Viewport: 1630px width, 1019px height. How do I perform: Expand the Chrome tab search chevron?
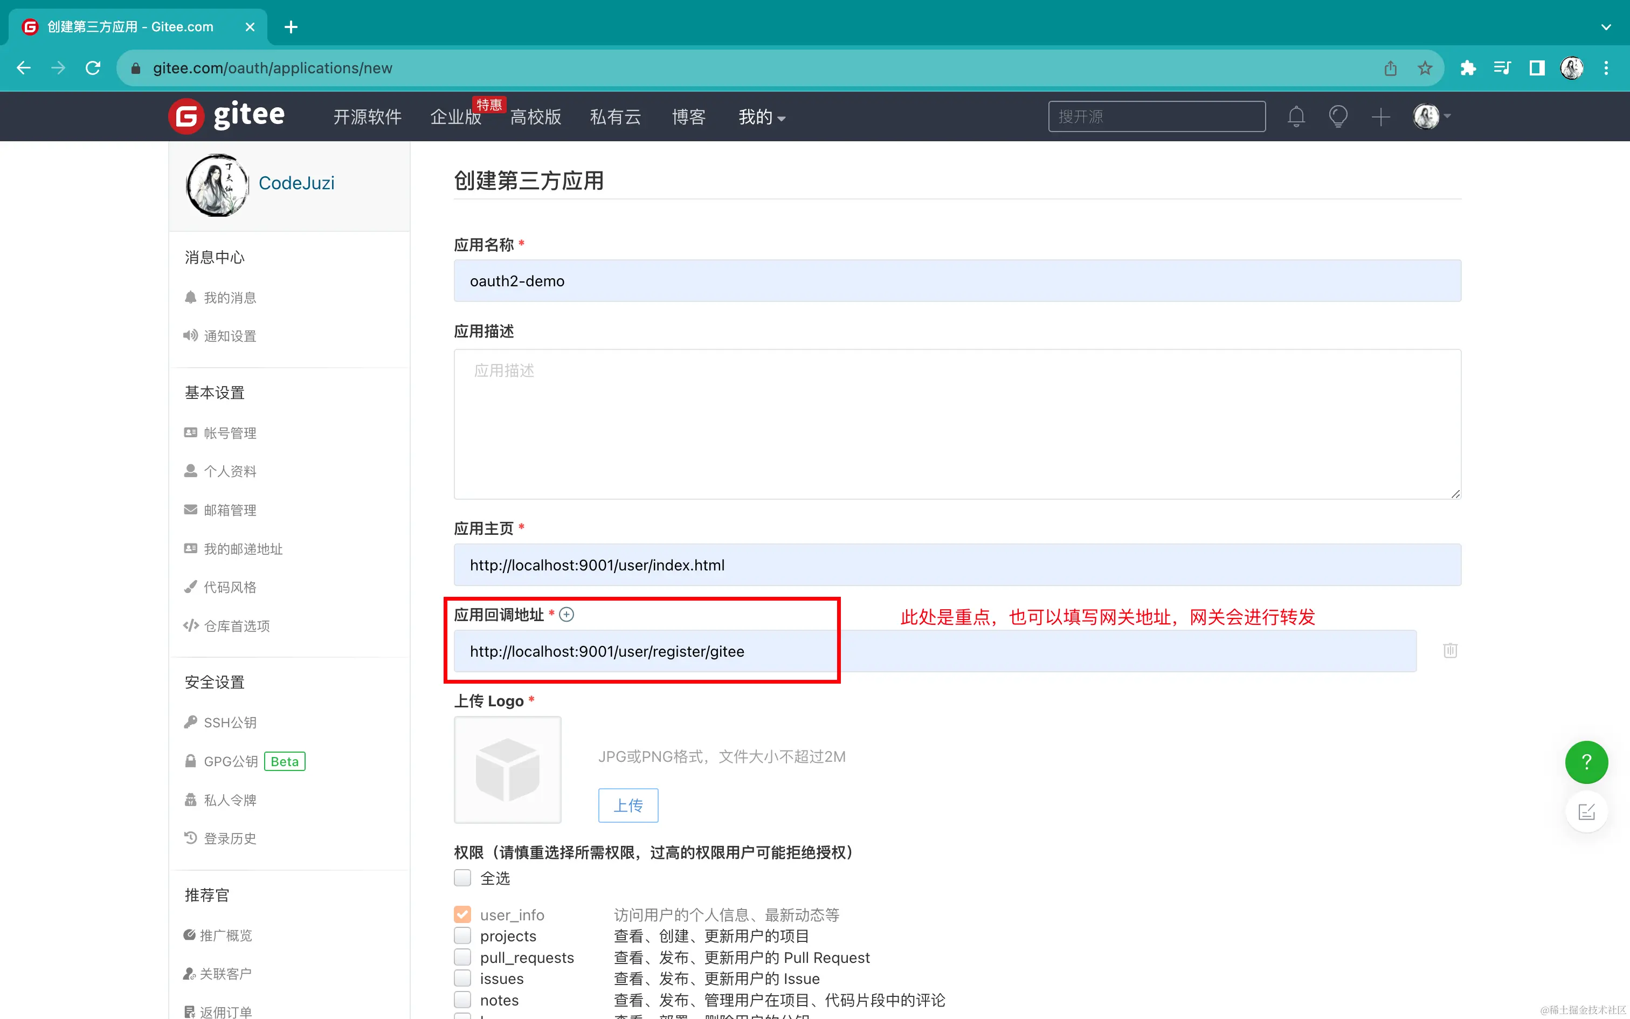click(1606, 27)
